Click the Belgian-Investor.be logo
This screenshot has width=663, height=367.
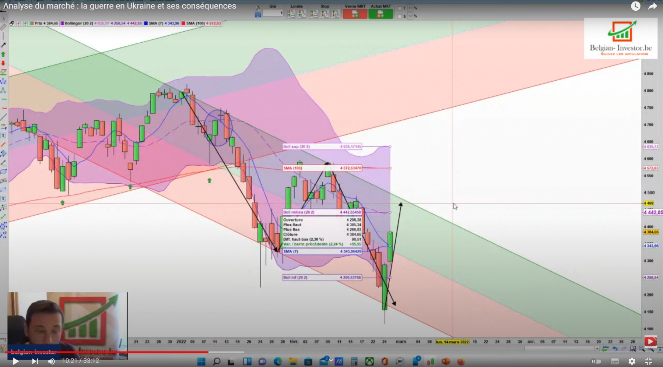coord(621,38)
